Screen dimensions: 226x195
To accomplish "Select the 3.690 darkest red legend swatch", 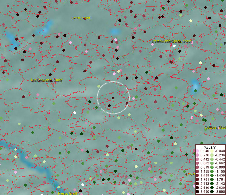I will [x=197, y=192].
